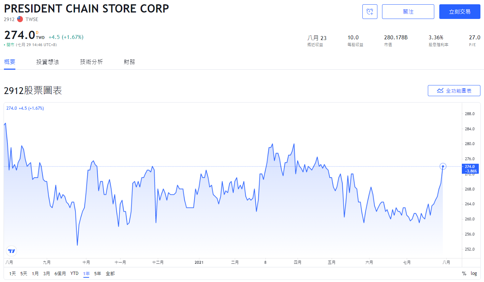
Task: Select the 1月 time range
Action: click(x=35, y=273)
